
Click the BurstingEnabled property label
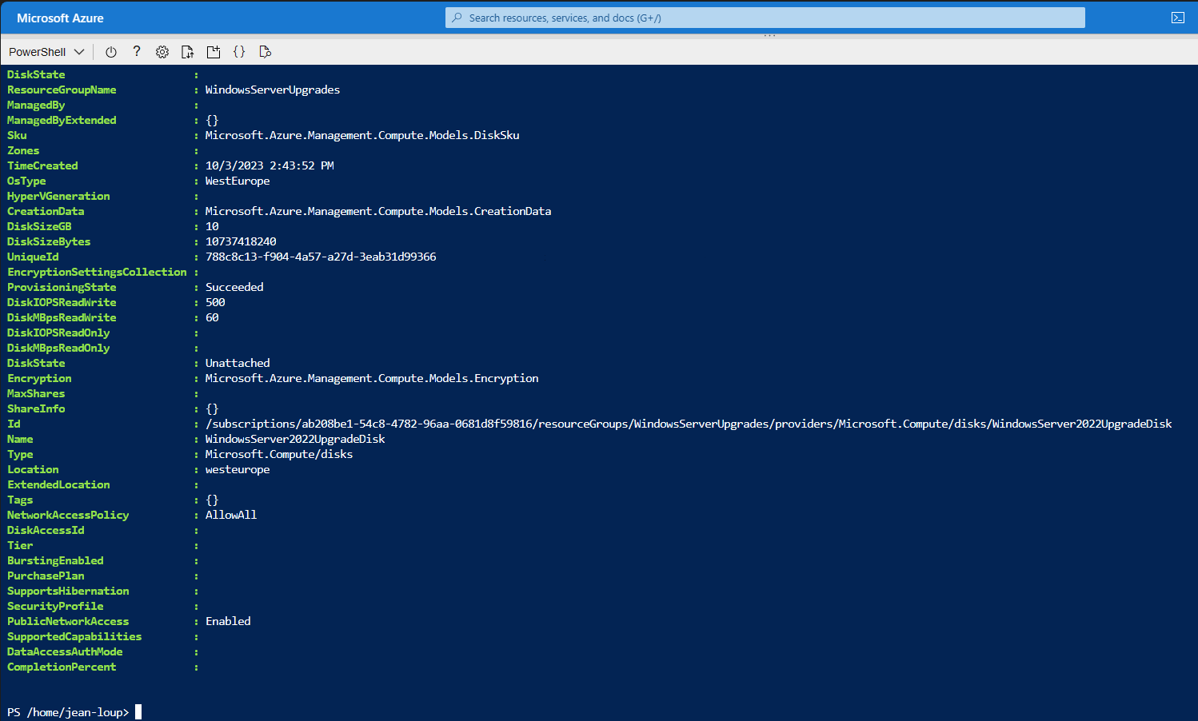coord(55,560)
